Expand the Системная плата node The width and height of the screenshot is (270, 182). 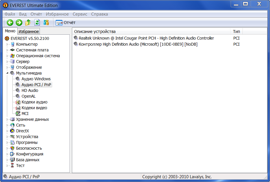point(7,50)
